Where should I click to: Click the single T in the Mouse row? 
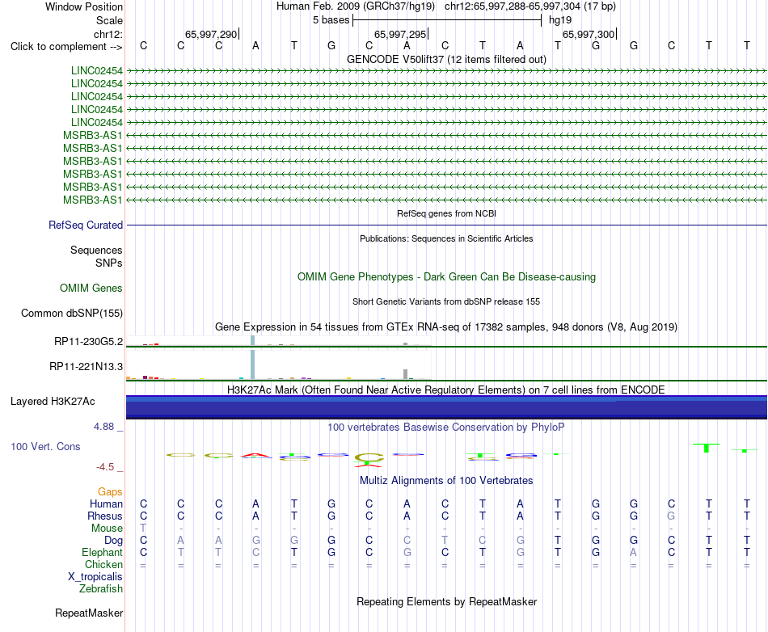(143, 528)
